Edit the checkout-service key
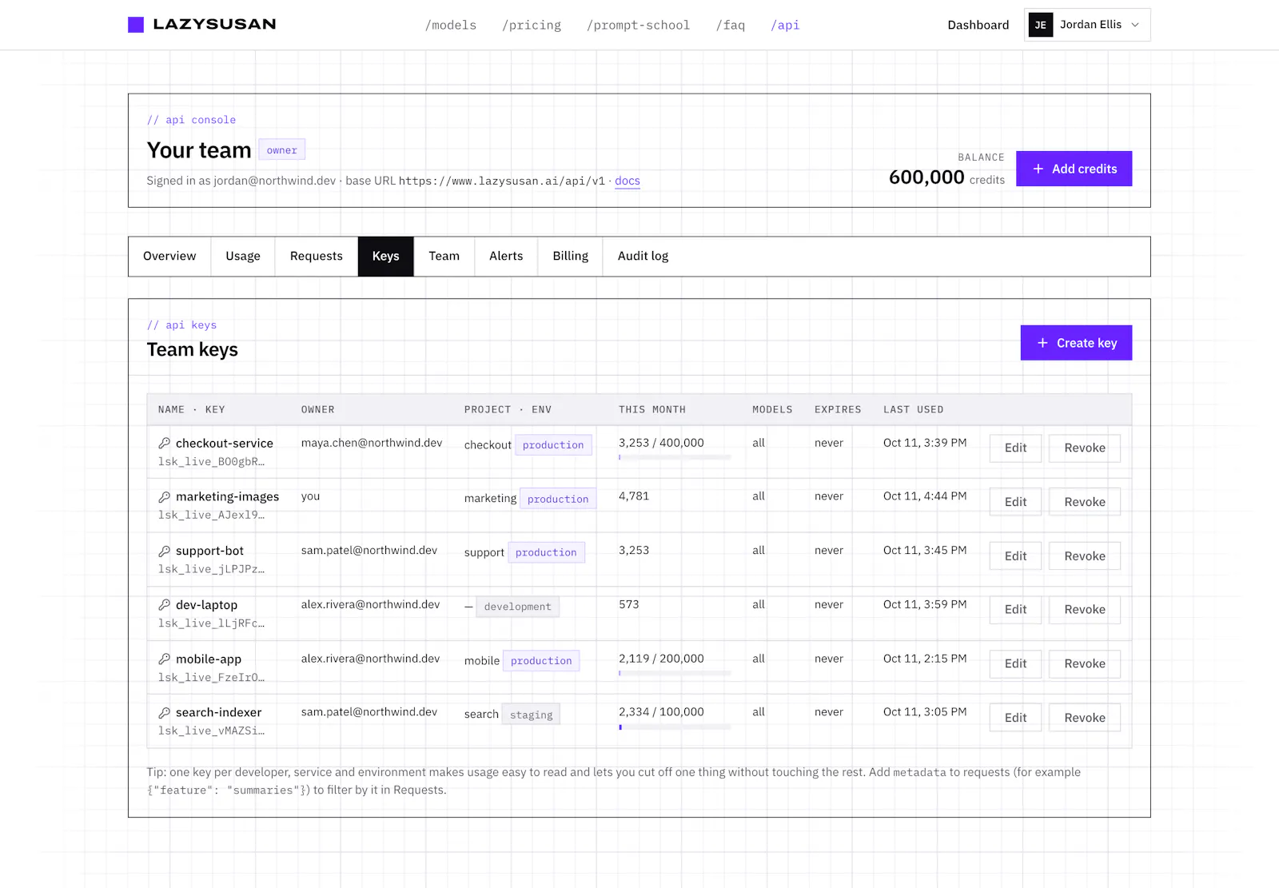The image size is (1279, 888). pos(1015,448)
